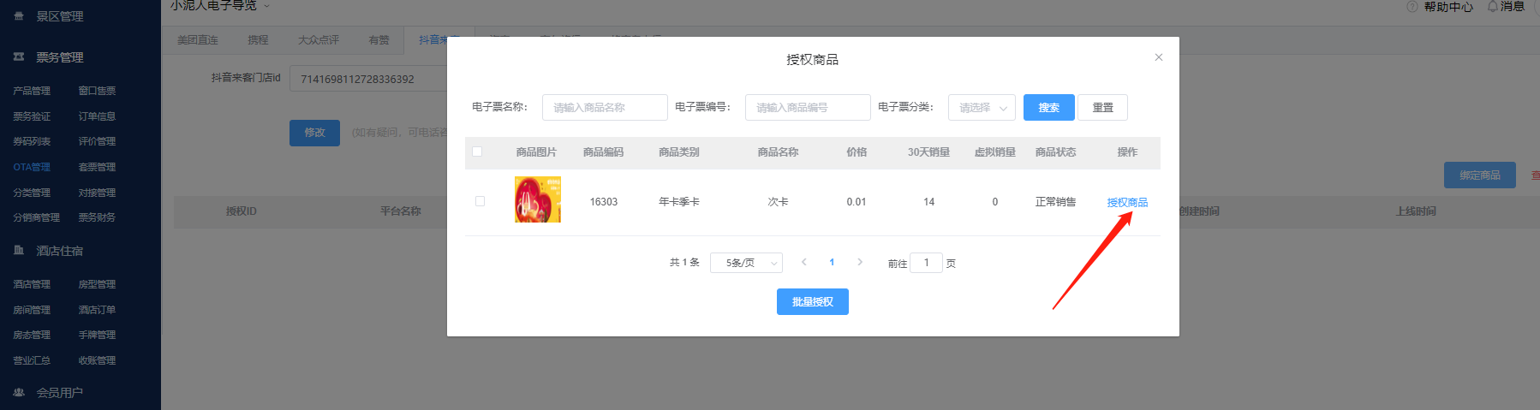Open 订单信息 in the sidebar menu
Viewport: 1540px width, 410px height.
tap(97, 116)
